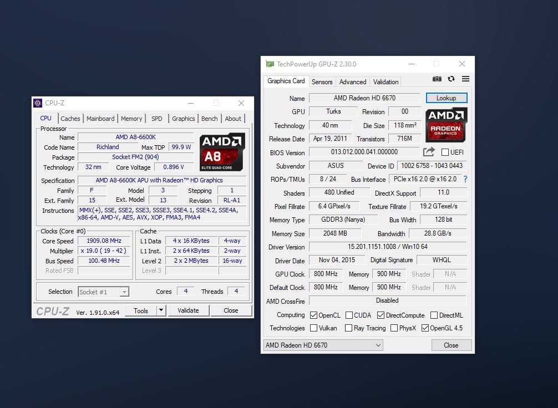Click the Bus Interface question mark

click(x=465, y=179)
